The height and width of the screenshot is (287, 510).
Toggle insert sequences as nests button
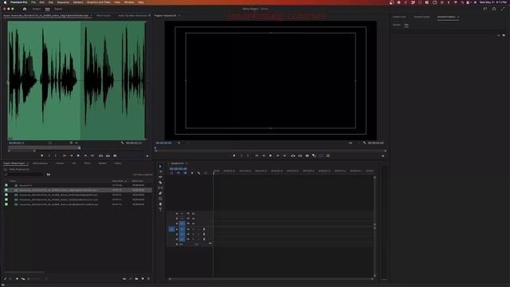(171, 173)
